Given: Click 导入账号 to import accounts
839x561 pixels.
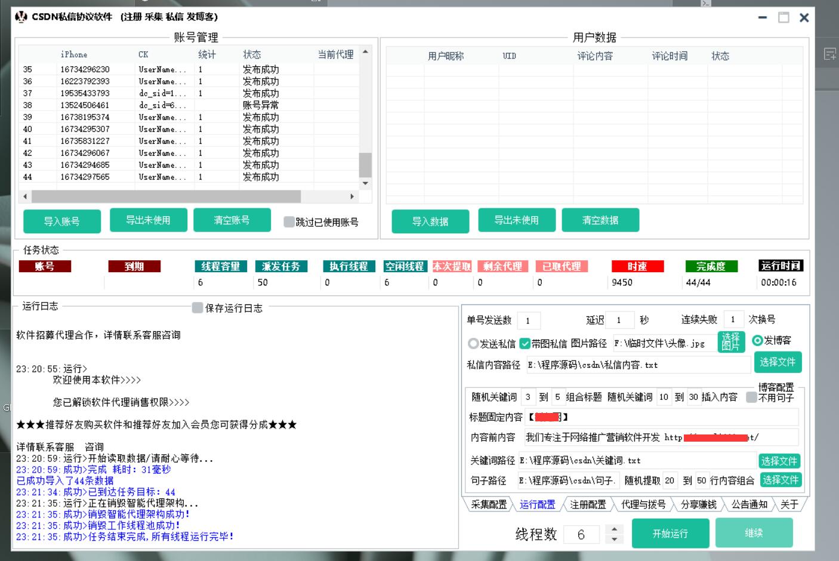Looking at the screenshot, I should (61, 221).
